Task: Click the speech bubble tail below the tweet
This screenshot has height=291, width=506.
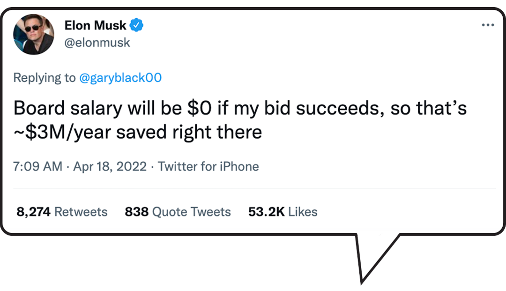Action: [x=375, y=253]
